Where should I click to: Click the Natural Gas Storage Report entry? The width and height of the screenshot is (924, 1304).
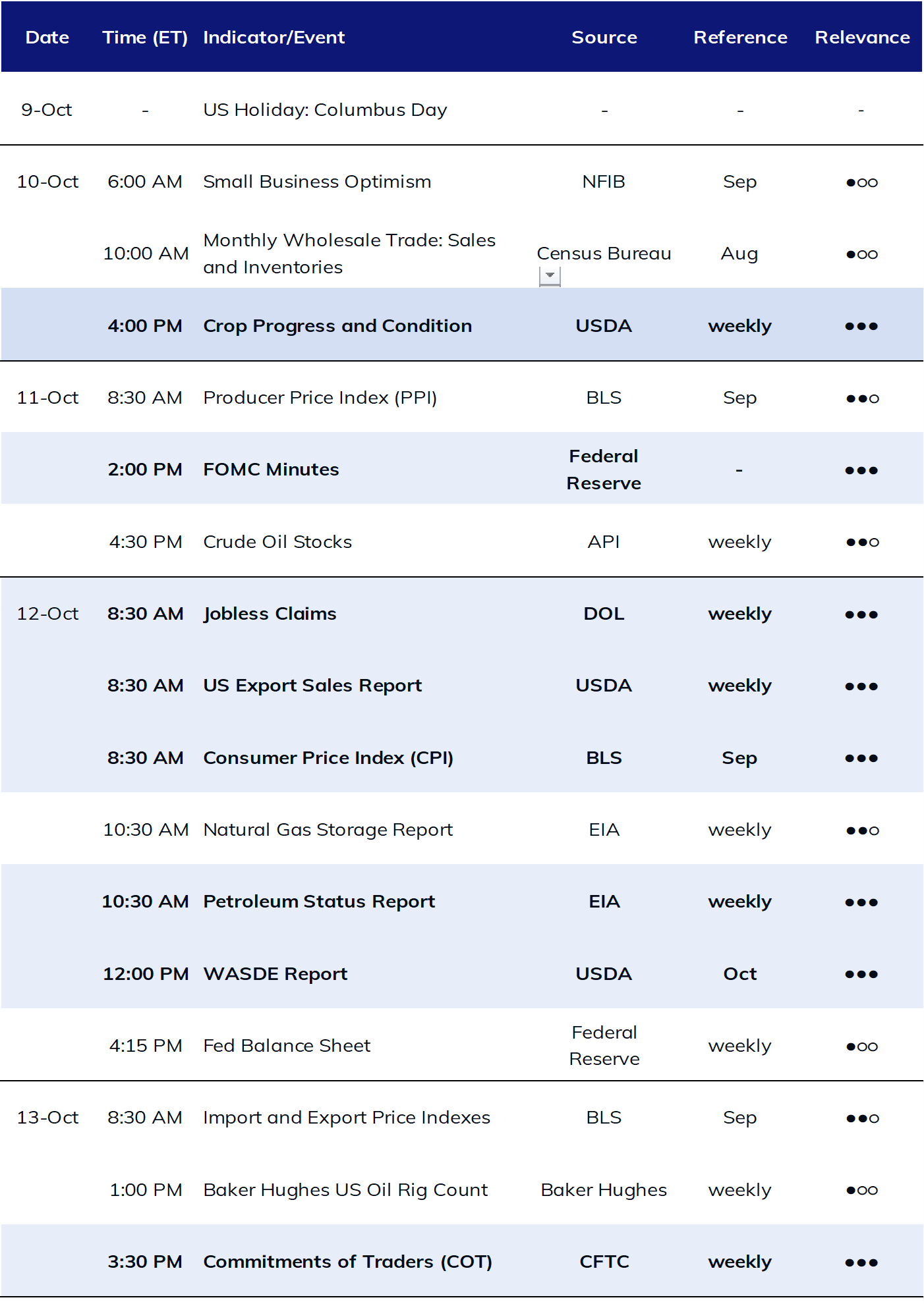328,830
